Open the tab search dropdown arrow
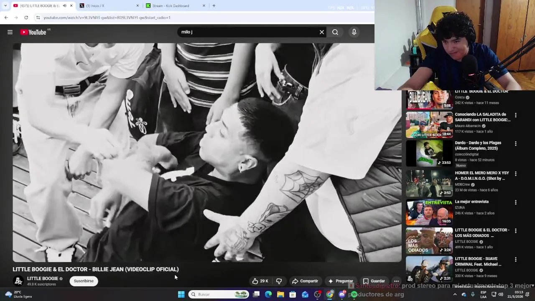The width and height of the screenshot is (535, 301). 5,6
